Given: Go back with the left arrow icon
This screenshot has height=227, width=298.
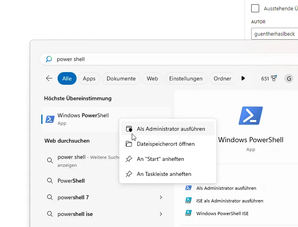Looking at the screenshot, I should point(49,78).
